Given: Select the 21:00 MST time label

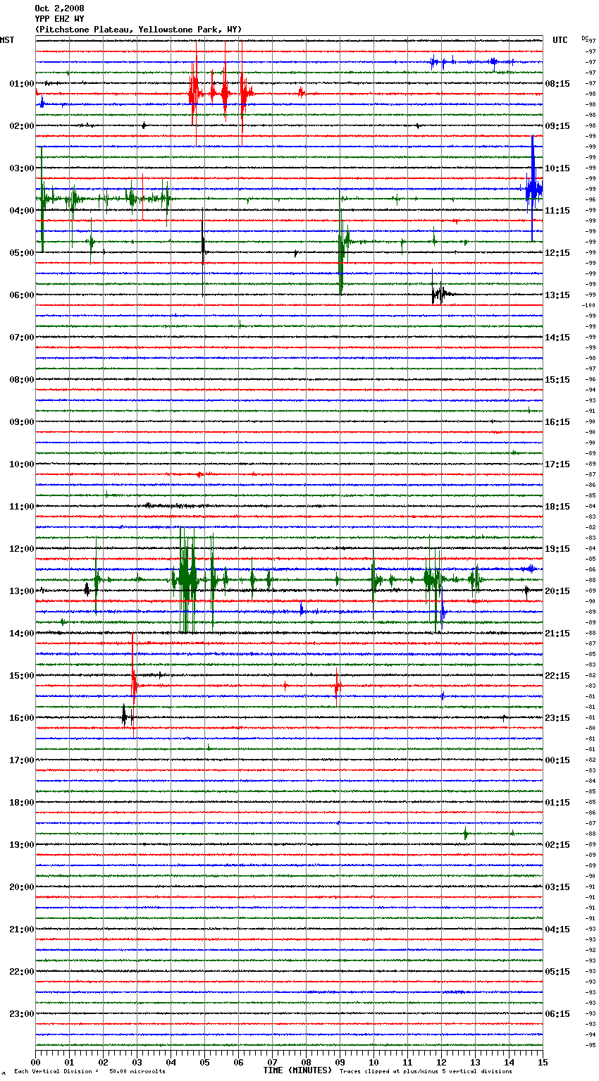Looking at the screenshot, I should tap(22, 929).
